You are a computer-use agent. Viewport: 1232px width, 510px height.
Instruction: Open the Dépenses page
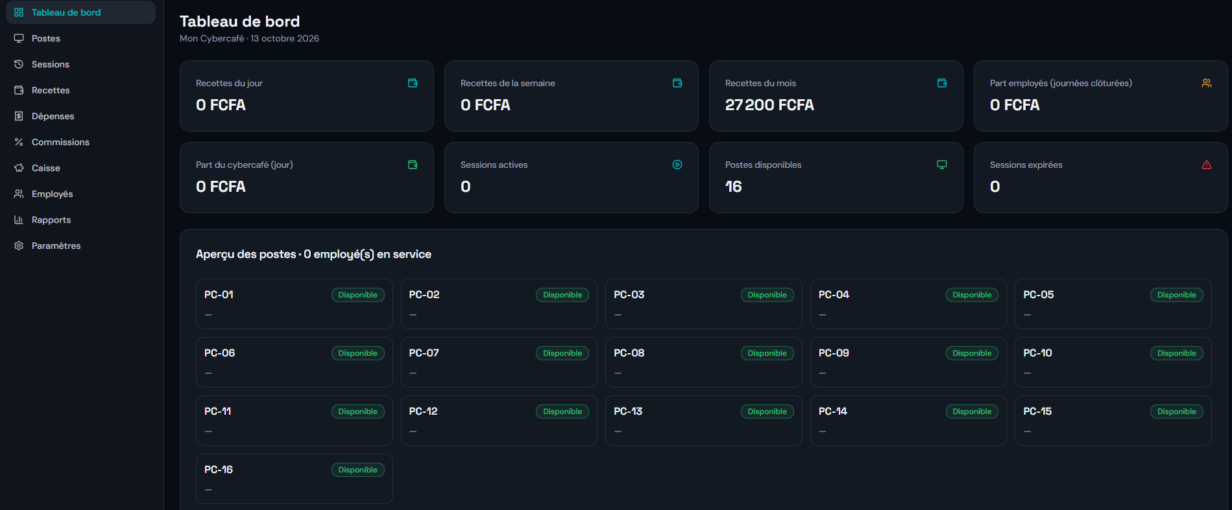81,116
